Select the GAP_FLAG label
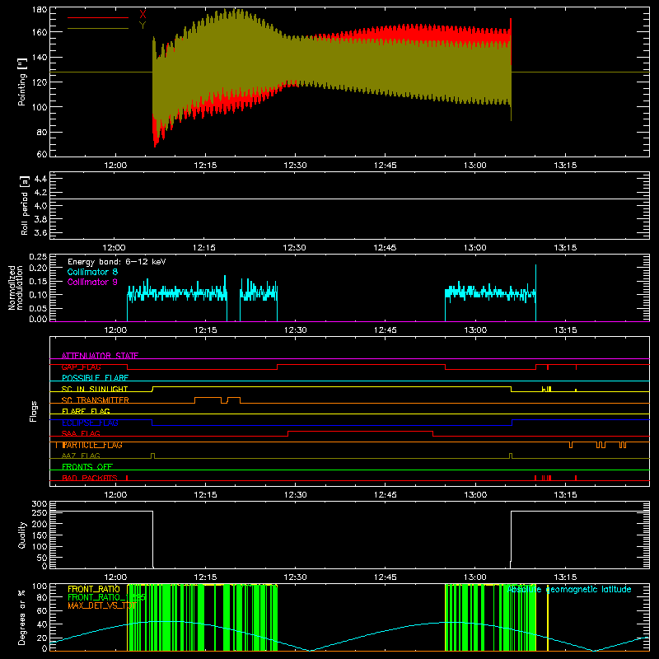The width and height of the screenshot is (659, 659). coord(81,367)
